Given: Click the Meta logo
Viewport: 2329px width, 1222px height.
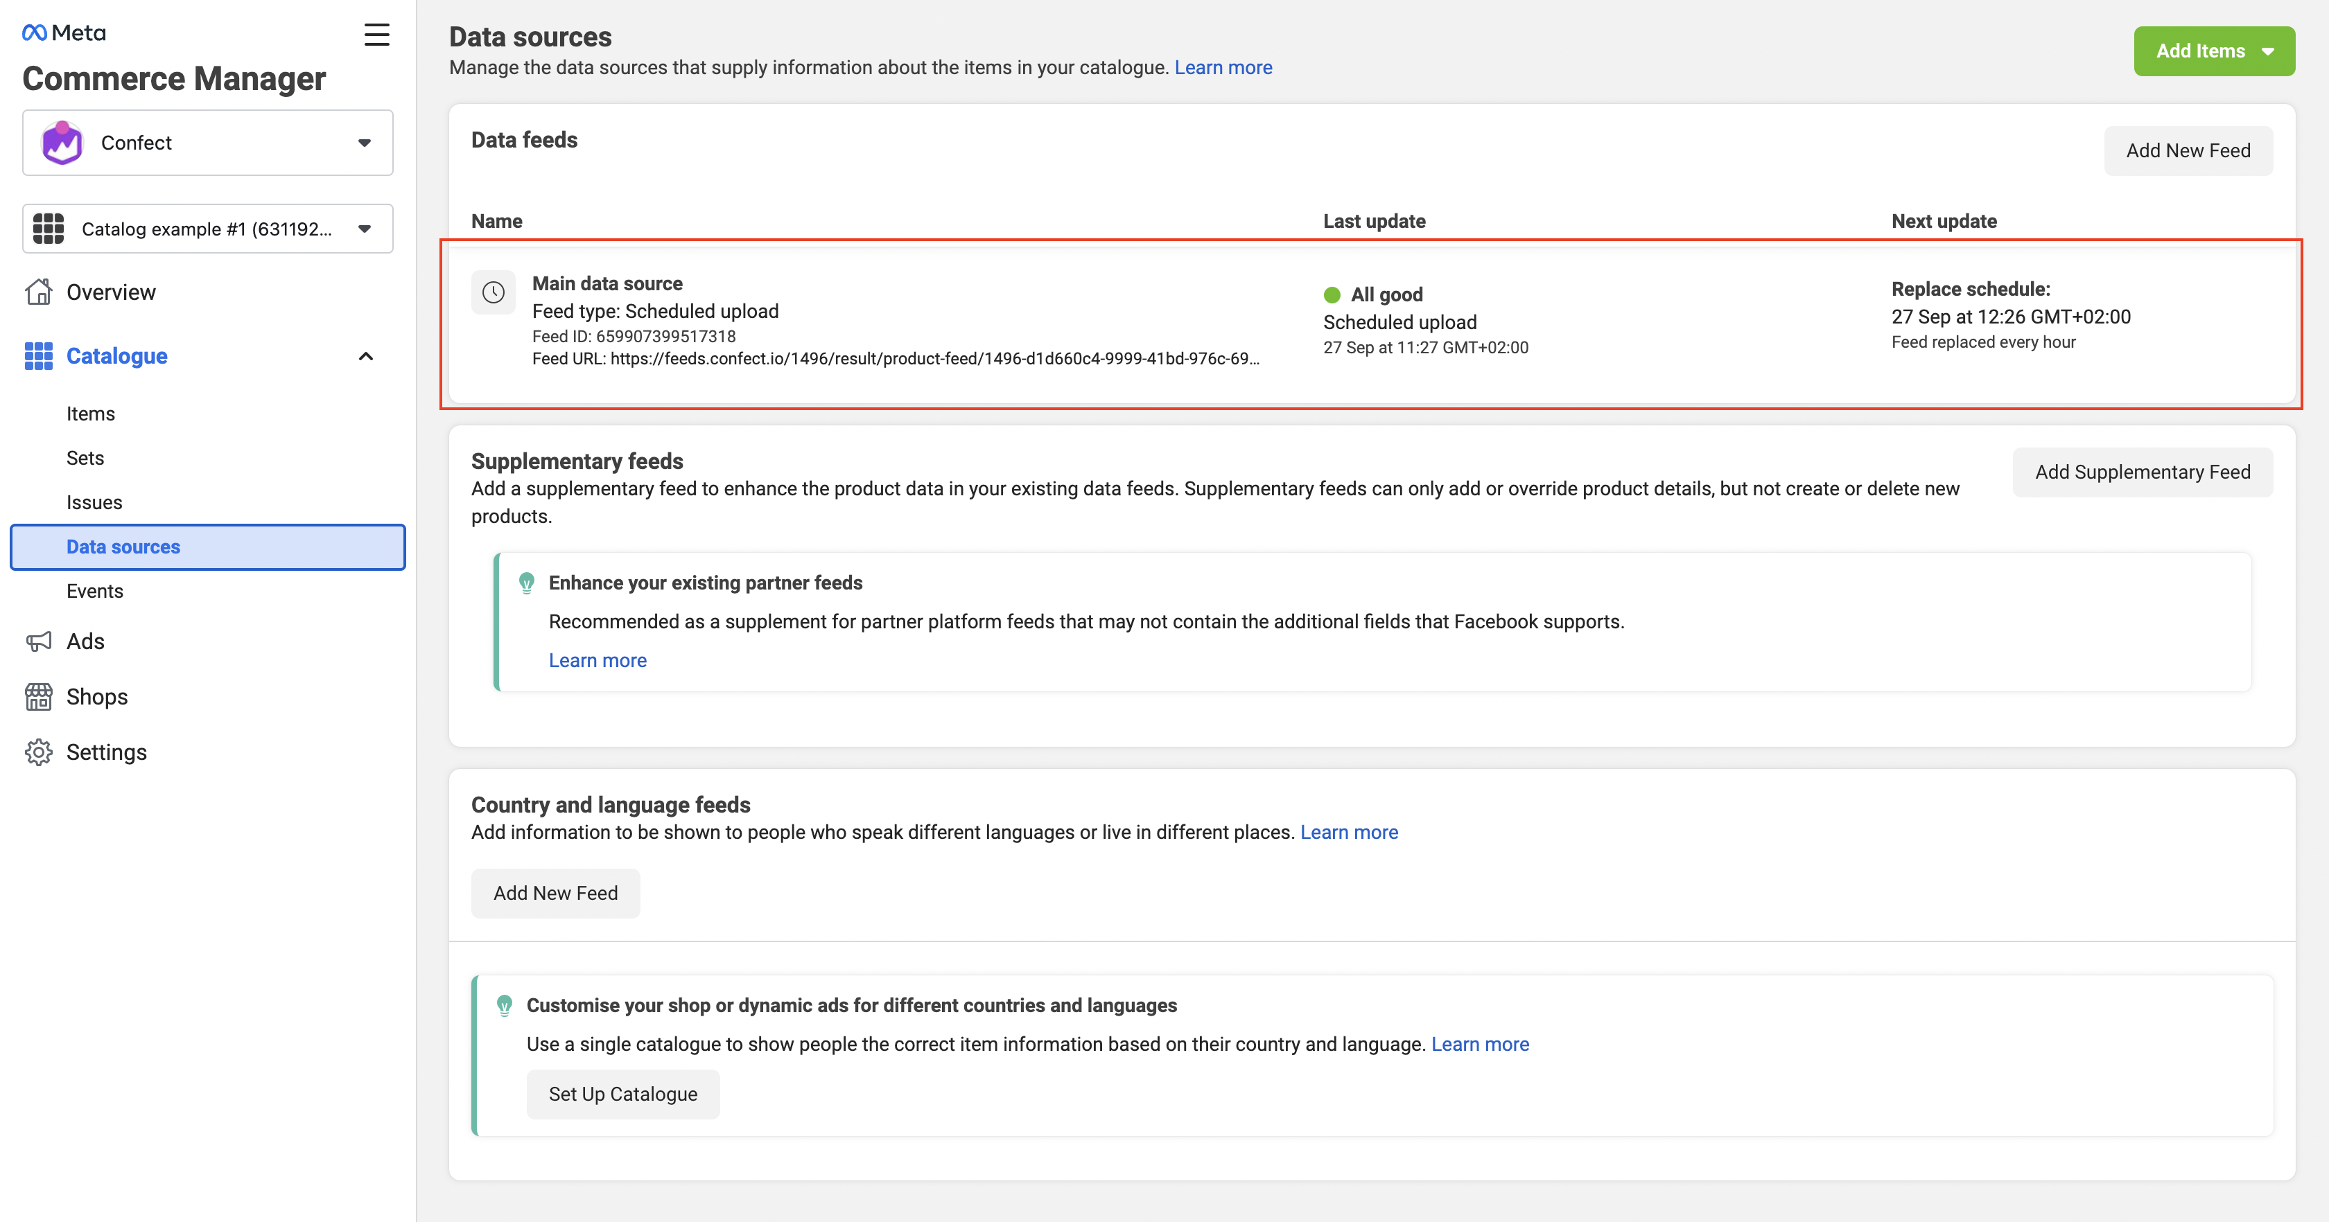Looking at the screenshot, I should (63, 33).
